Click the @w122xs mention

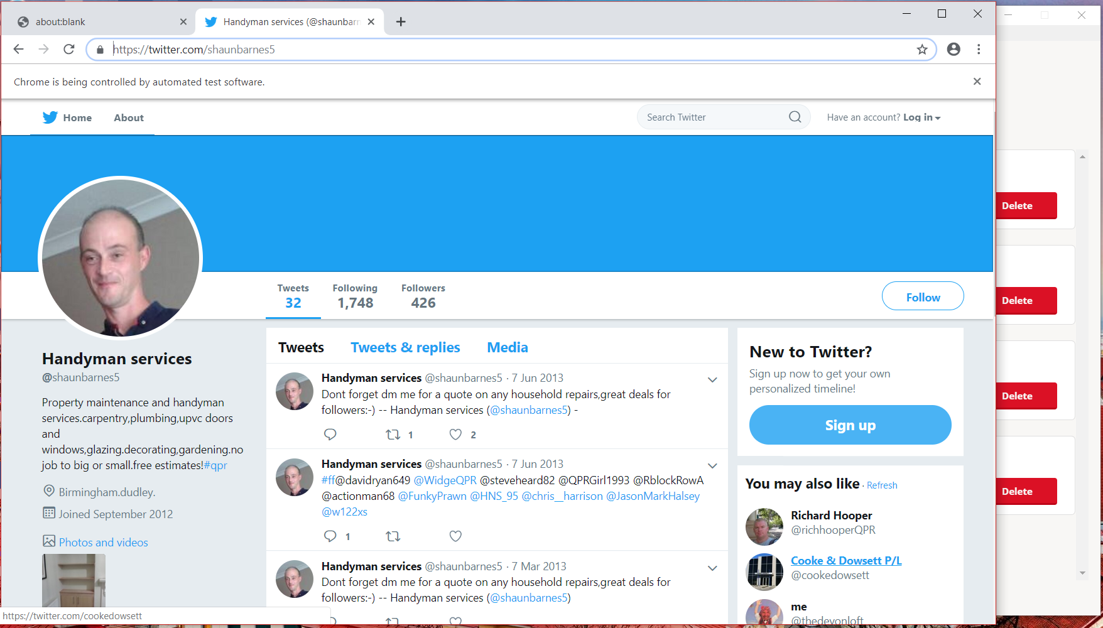click(x=344, y=512)
